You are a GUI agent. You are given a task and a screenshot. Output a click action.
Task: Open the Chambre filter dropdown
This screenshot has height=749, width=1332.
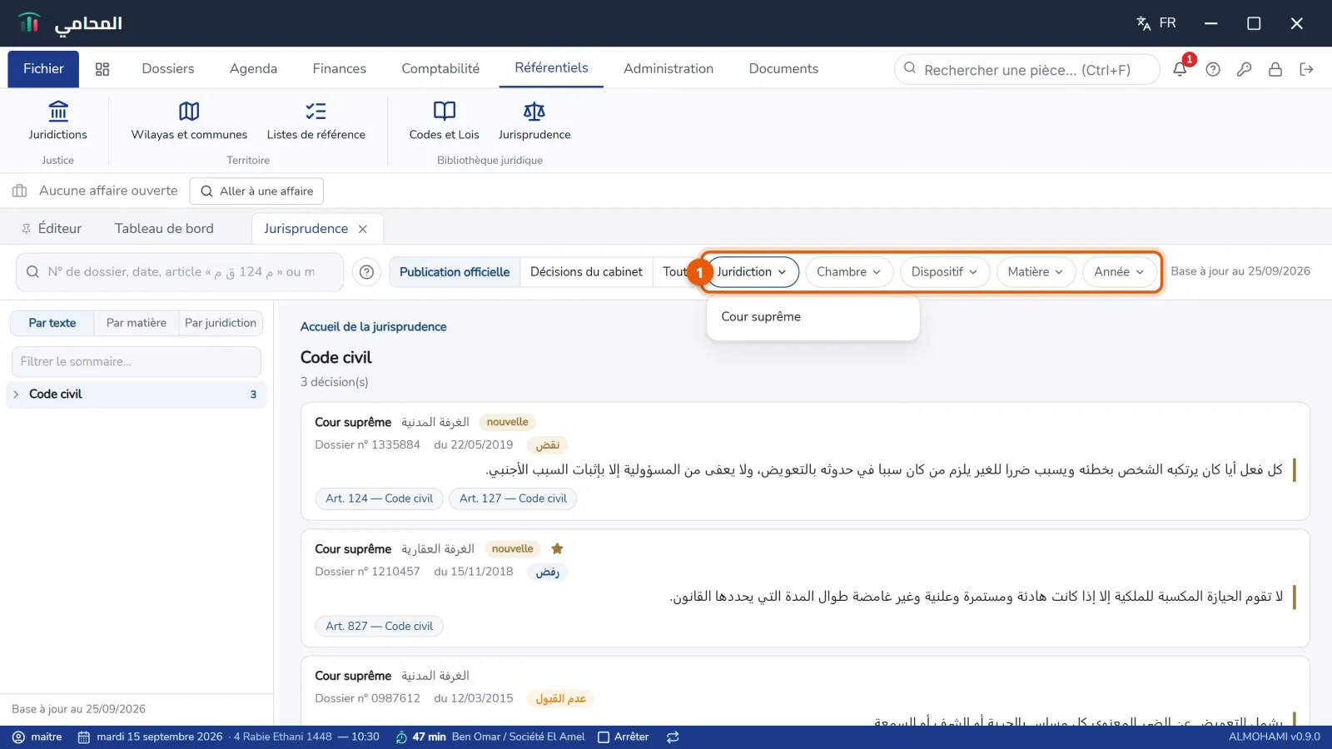tap(849, 272)
